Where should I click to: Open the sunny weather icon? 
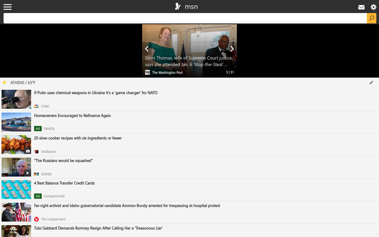pyautogui.click(x=4, y=82)
